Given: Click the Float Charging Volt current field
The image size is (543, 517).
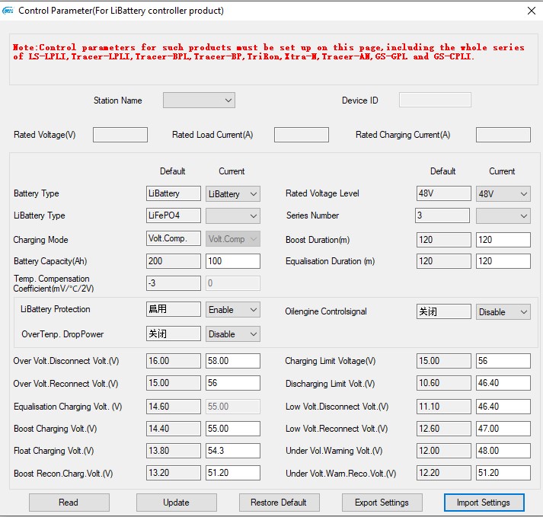Looking at the screenshot, I should [233, 451].
